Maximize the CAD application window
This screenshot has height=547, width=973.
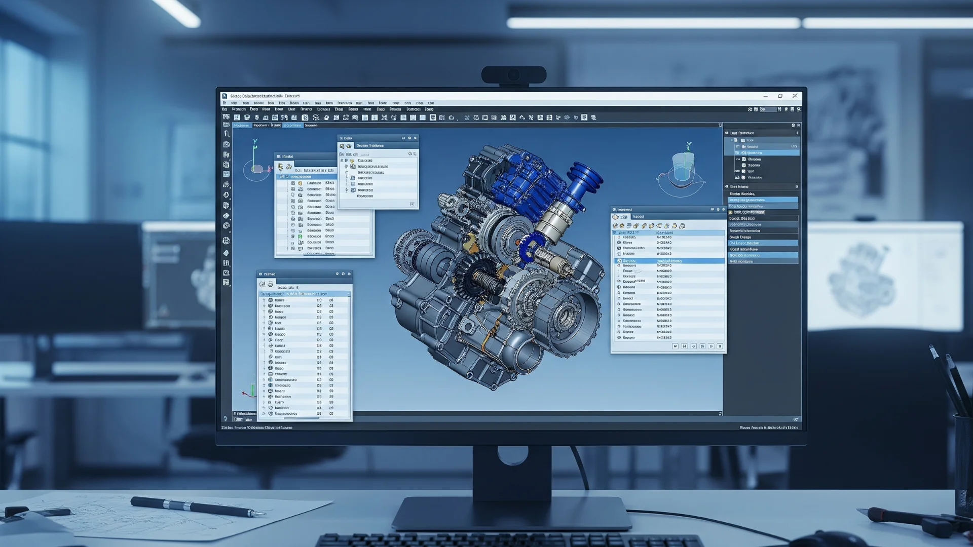coord(780,96)
